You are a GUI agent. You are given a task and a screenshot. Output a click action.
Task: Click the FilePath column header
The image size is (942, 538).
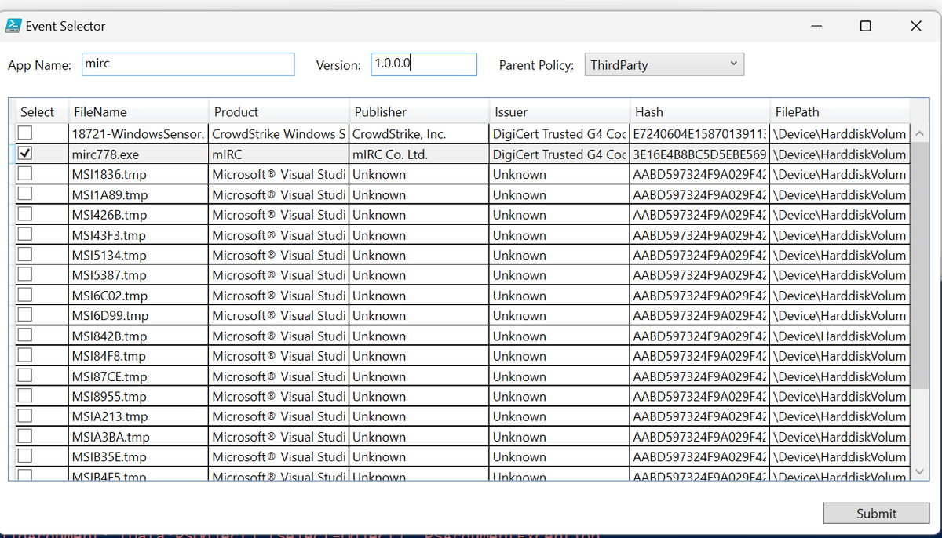(839, 111)
